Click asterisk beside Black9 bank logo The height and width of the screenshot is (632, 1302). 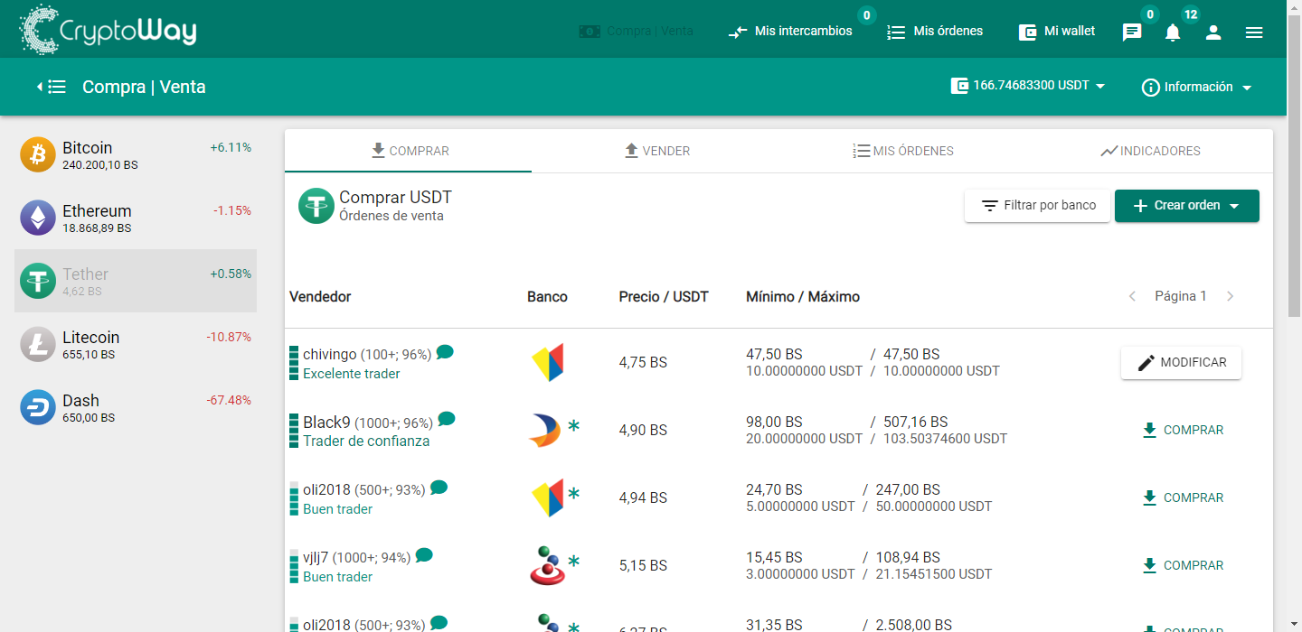coord(573,426)
